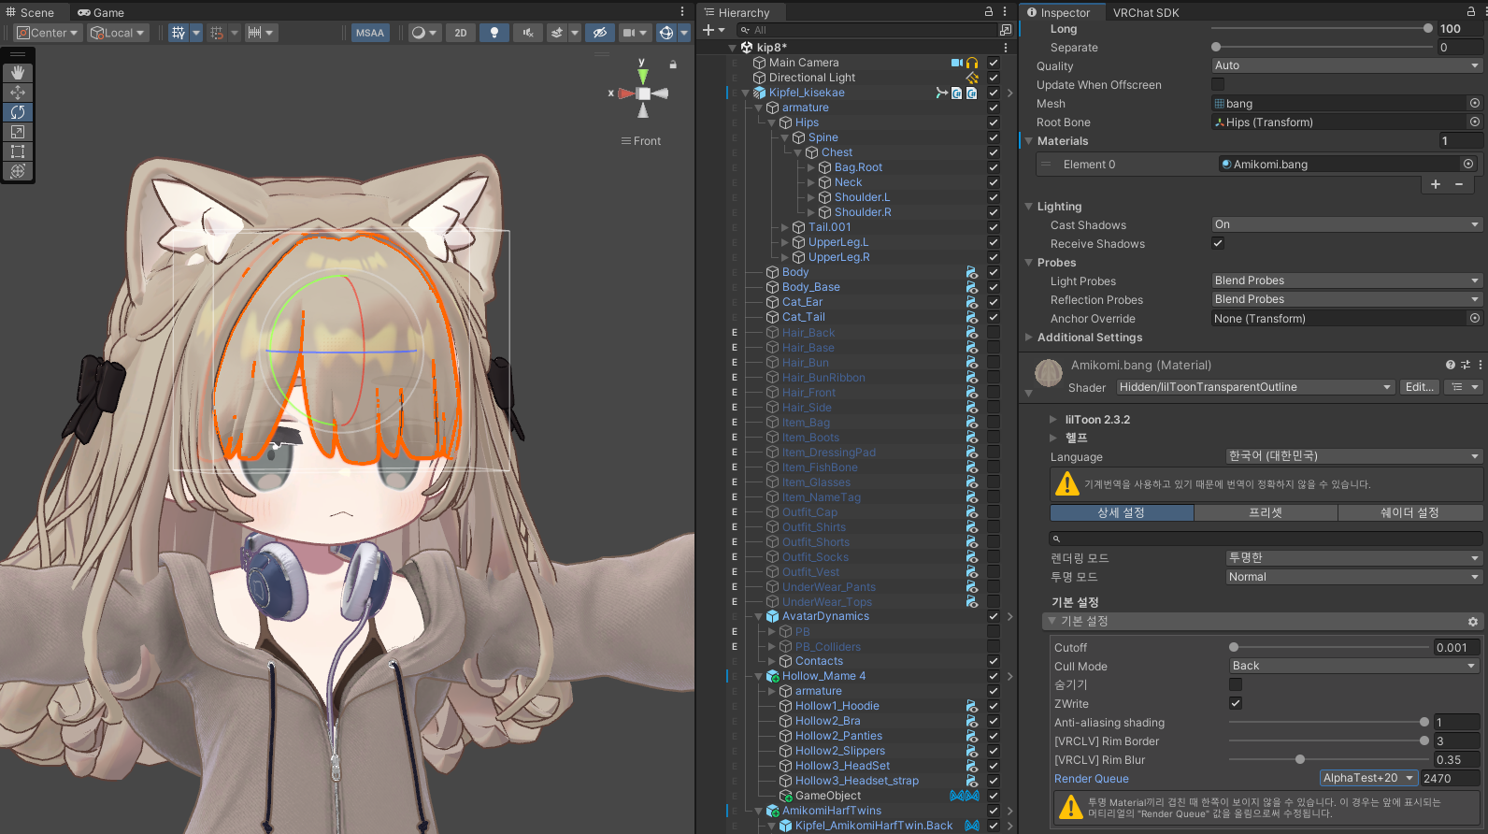Click the Anchor Override object picker icon
The width and height of the screenshot is (1488, 834).
pos(1475,319)
